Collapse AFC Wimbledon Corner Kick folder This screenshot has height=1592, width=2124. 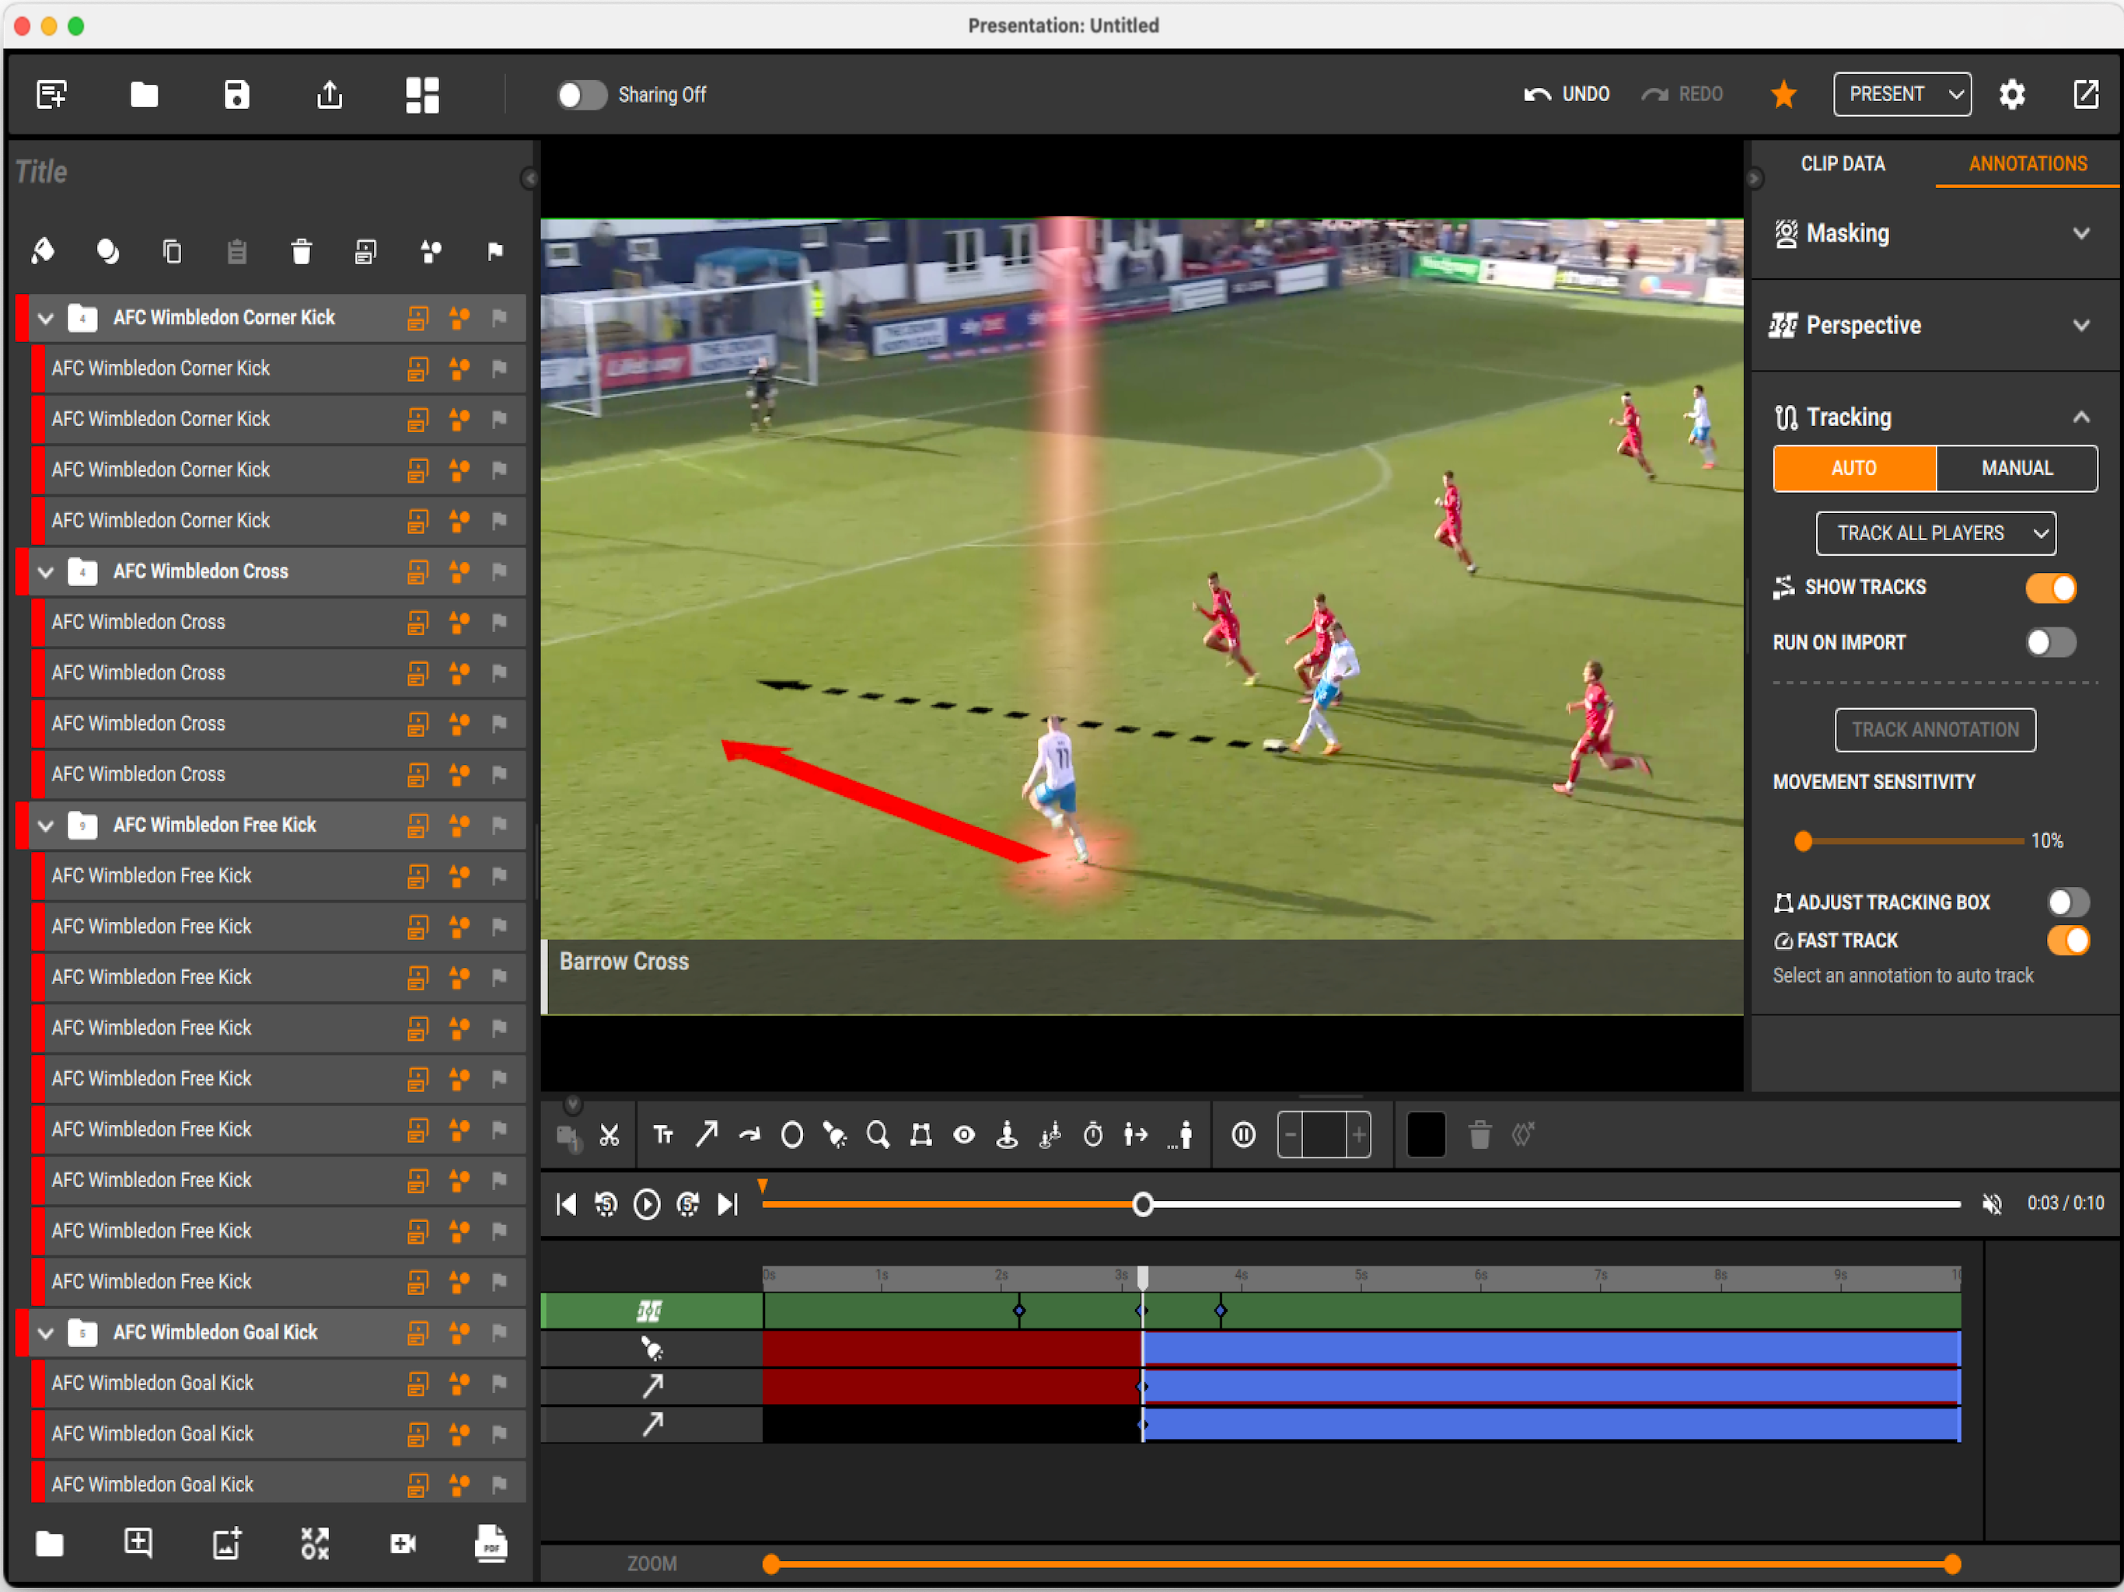point(45,318)
